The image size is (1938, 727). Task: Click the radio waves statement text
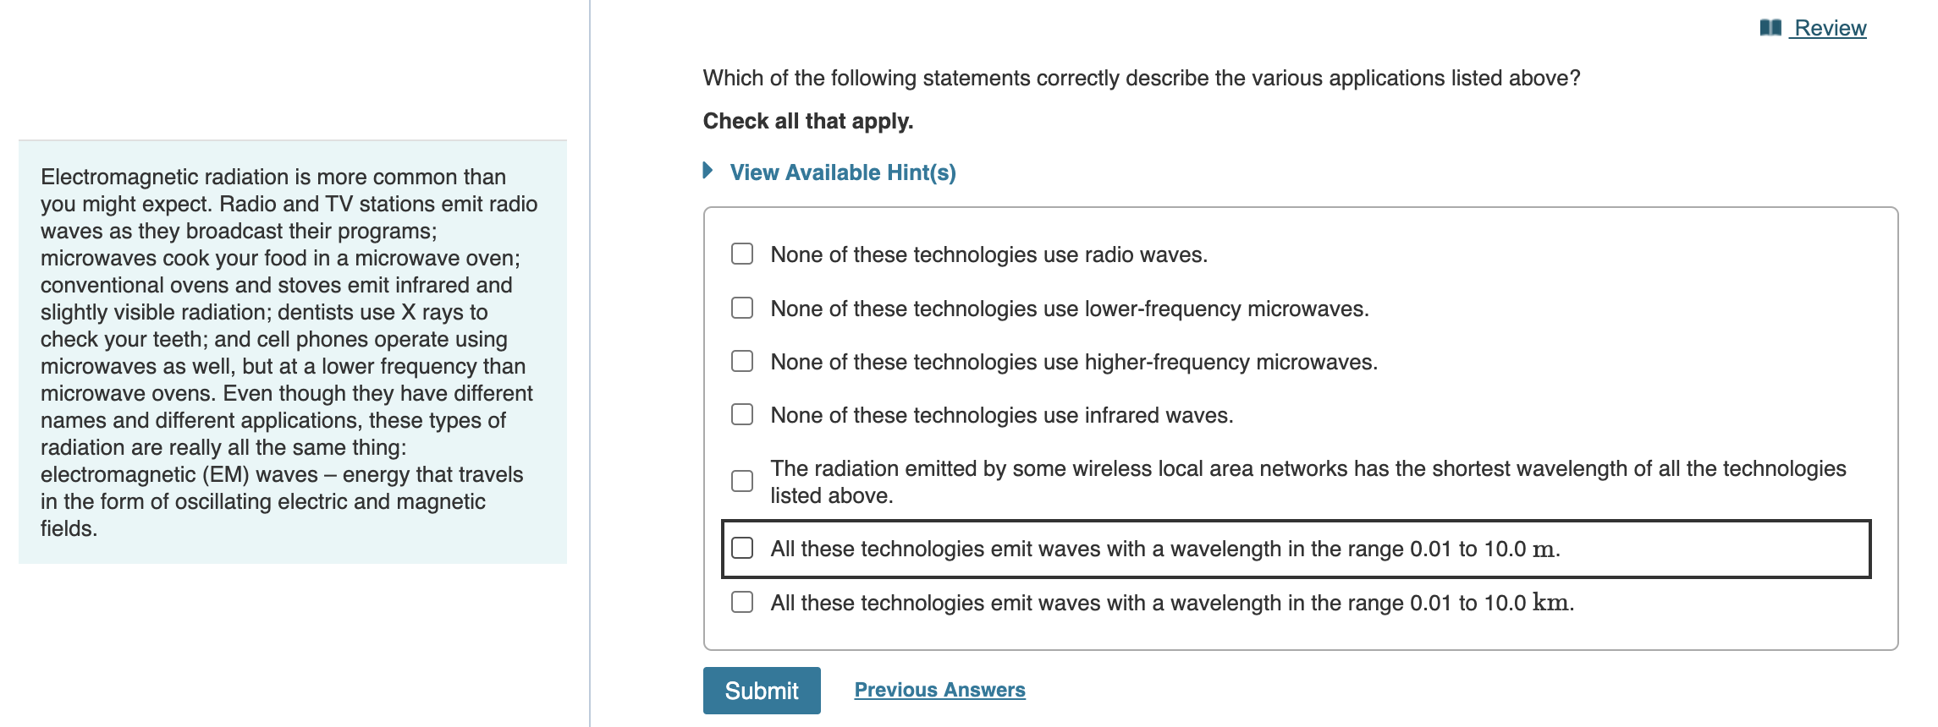[988, 254]
